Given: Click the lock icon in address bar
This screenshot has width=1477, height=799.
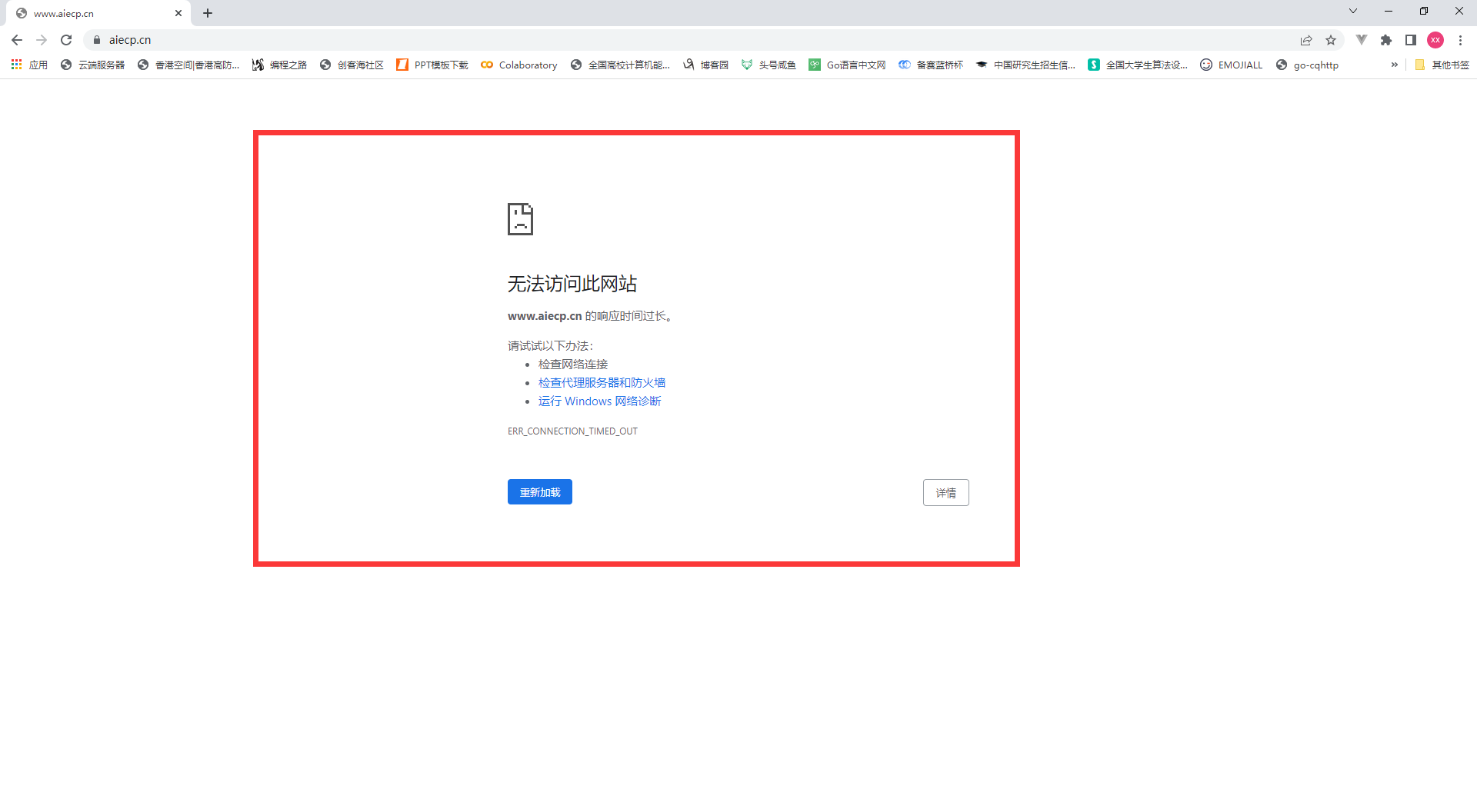Looking at the screenshot, I should click(97, 40).
